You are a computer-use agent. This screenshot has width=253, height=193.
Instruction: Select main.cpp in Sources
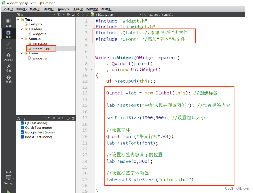pos(40,43)
